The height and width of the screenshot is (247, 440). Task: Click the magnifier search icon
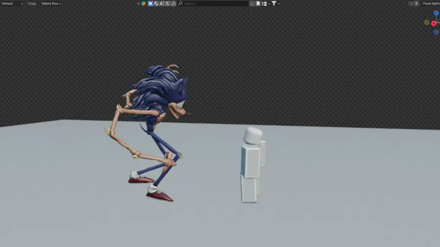pyautogui.click(x=180, y=3)
